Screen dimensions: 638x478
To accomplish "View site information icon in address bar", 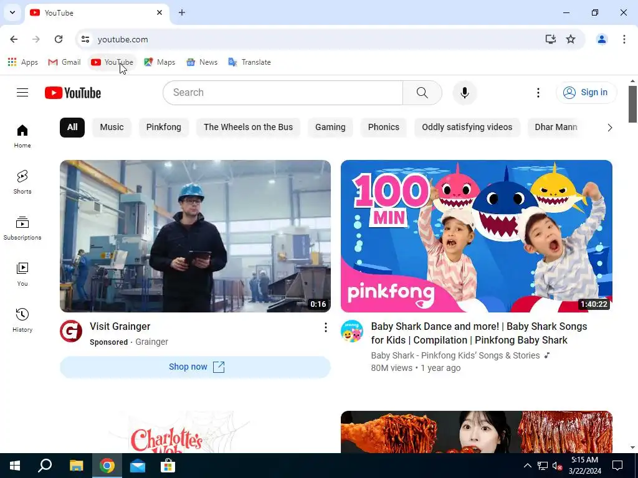I will coord(85,39).
